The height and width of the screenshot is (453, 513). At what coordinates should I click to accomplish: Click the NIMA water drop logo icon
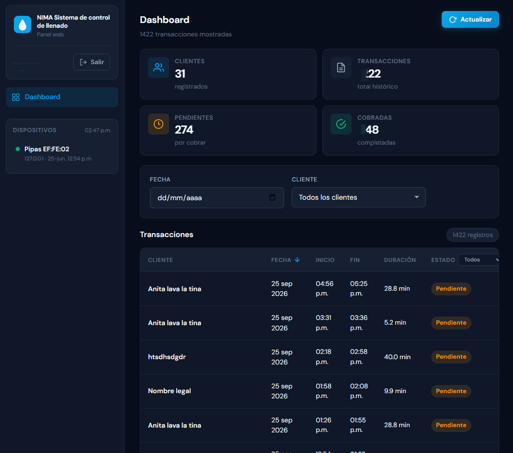[x=22, y=24]
